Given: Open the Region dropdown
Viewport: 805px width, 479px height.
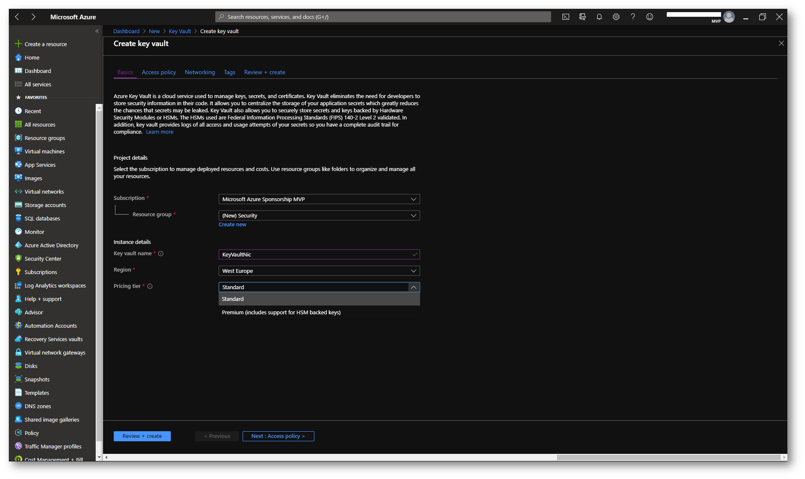Looking at the screenshot, I should [x=319, y=271].
